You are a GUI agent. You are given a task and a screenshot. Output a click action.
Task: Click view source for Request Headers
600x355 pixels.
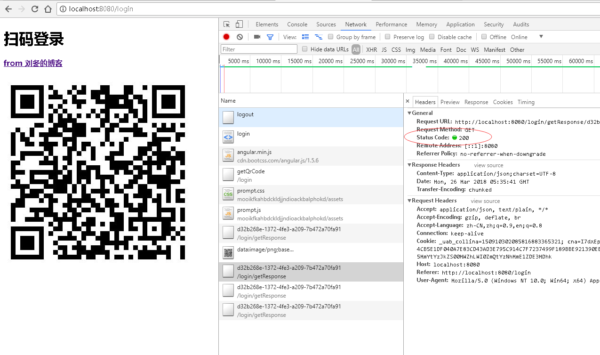point(485,201)
